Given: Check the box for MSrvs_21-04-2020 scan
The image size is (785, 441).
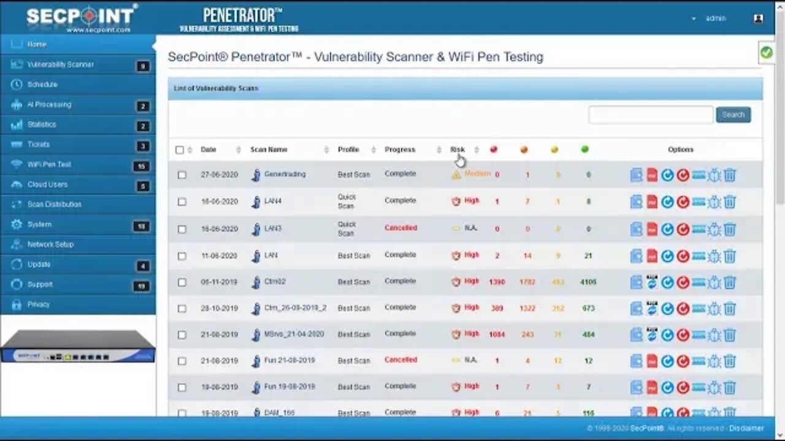Looking at the screenshot, I should tap(182, 335).
